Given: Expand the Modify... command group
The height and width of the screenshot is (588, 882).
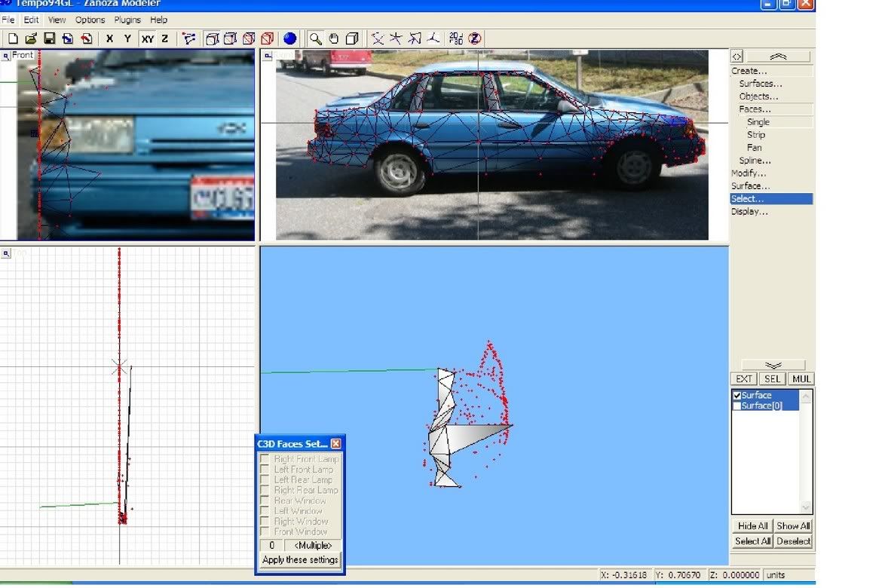Looking at the screenshot, I should (749, 173).
